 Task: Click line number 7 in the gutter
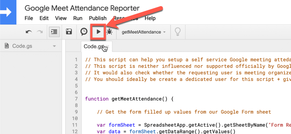[x=76, y=99]
